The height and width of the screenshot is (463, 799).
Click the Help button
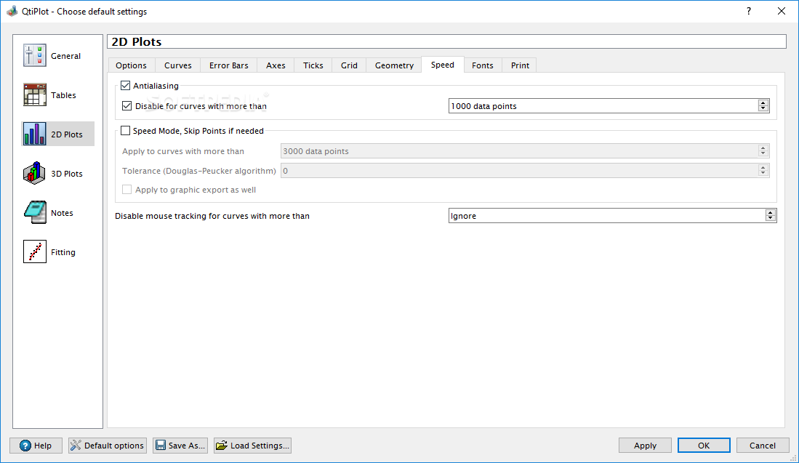coord(36,445)
